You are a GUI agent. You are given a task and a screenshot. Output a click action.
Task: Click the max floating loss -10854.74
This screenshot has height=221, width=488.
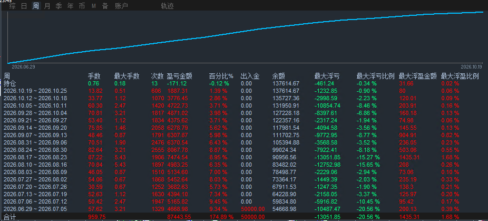[x=327, y=105]
